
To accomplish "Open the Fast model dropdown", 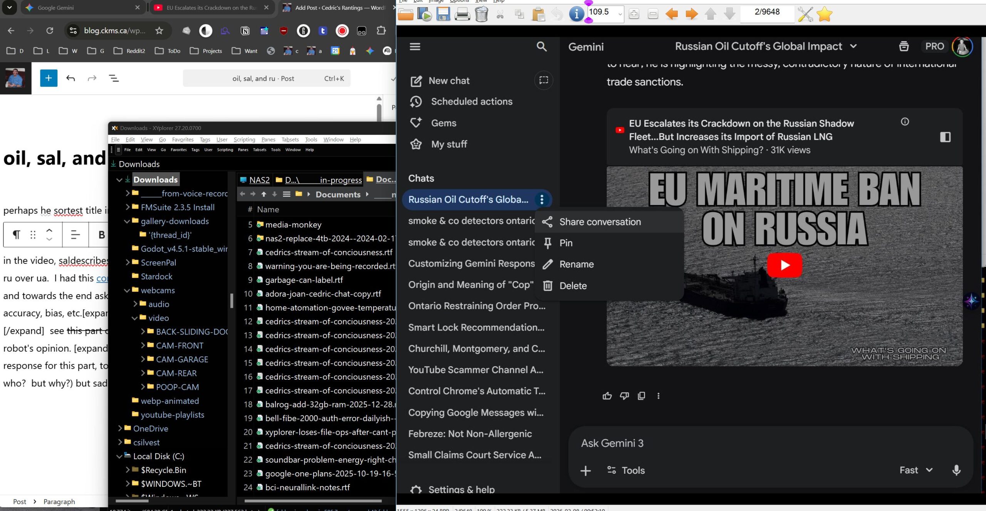I will point(916,470).
